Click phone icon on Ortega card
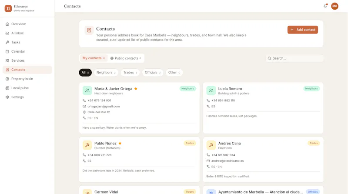This screenshot has height=194, width=348. pos(84,100)
